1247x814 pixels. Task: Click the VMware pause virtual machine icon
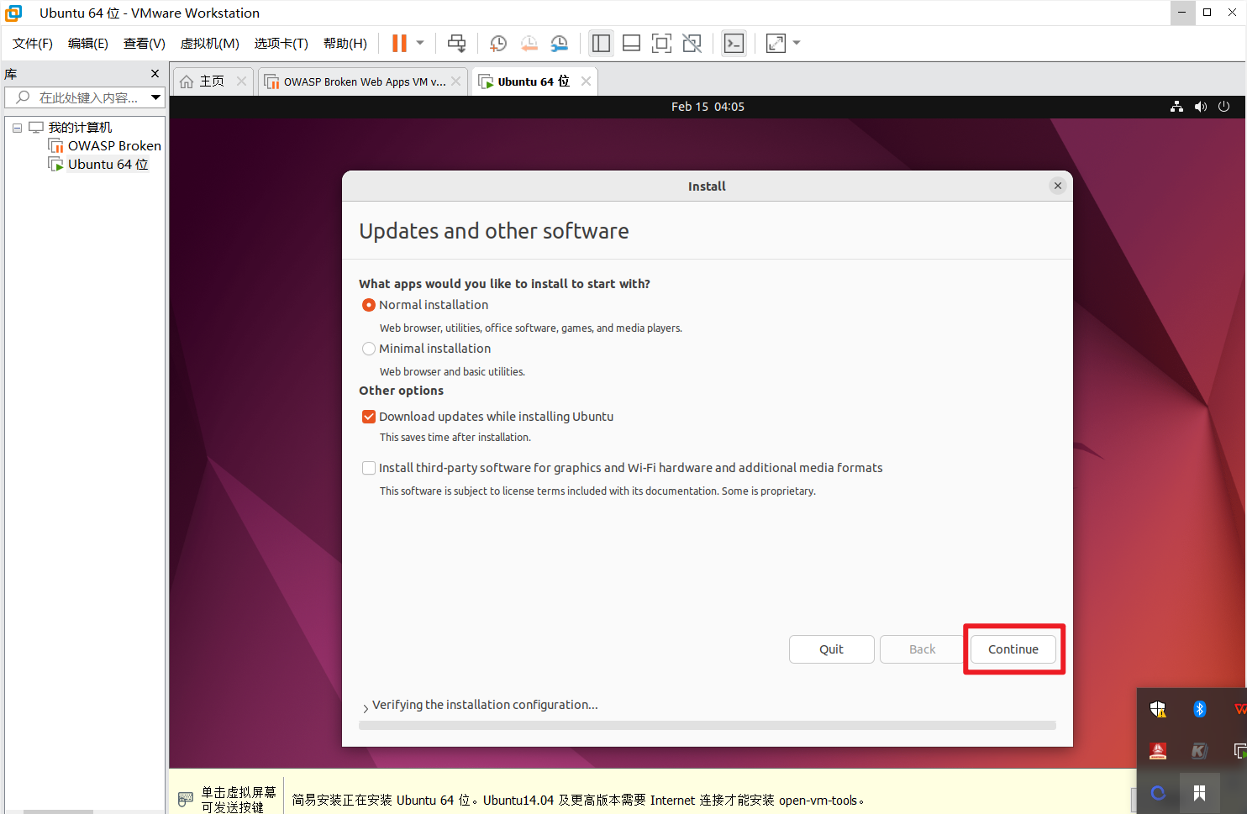coord(399,43)
